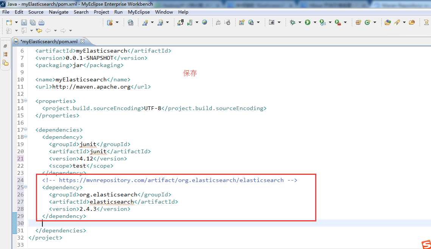Open the Window menu
The width and height of the screenshot is (431, 249).
pos(164,12)
